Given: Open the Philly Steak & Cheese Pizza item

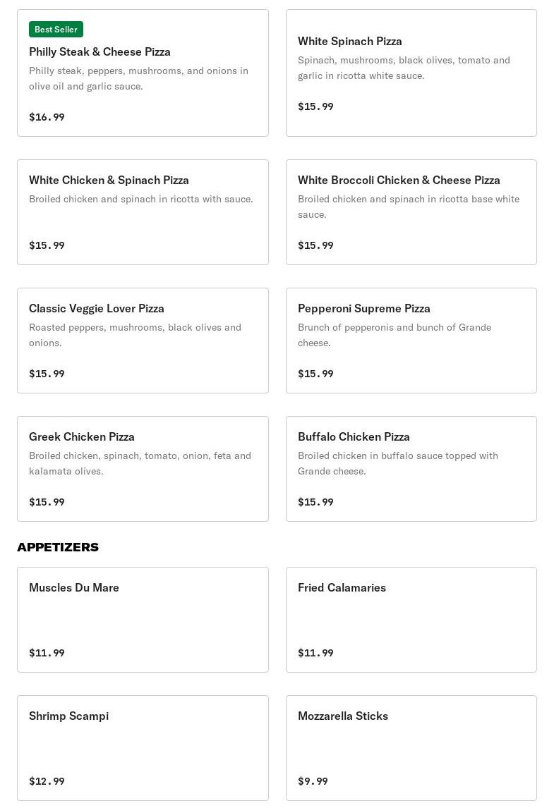Looking at the screenshot, I should point(143,73).
